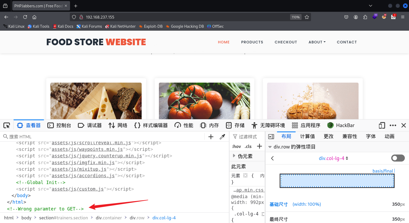The image size is (409, 223).
Task: Switch to the Changes (更改) tab
Action: 329,136
